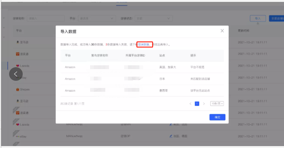Click the 店铺名称 input field
Viewport: 284px width, 148px height.
pyautogui.click(x=46, y=18)
